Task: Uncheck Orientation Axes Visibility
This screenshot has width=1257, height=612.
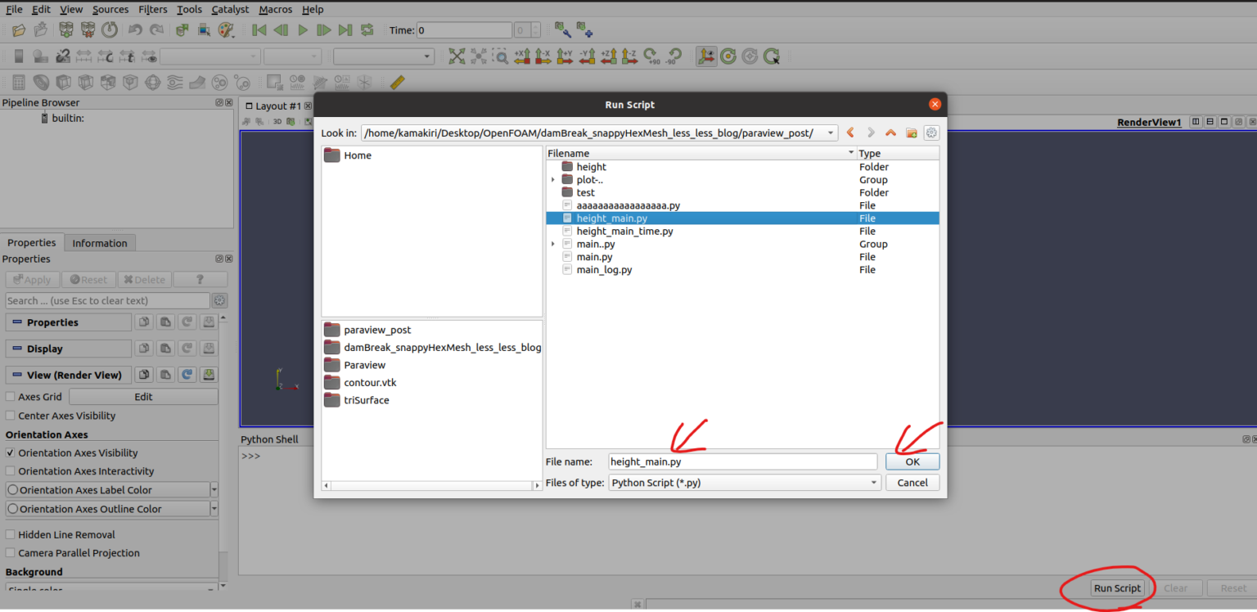Action: tap(11, 453)
